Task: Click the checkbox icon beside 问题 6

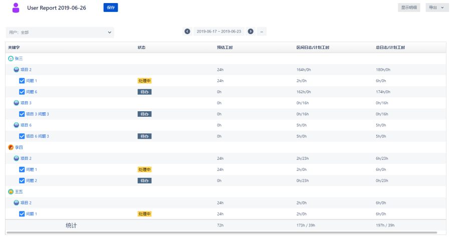Action: coord(22,92)
